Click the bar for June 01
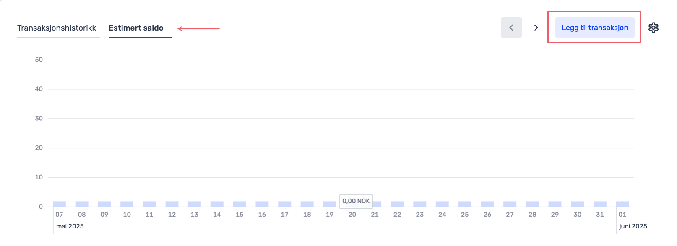Image resolution: width=677 pixels, height=246 pixels. click(x=622, y=204)
